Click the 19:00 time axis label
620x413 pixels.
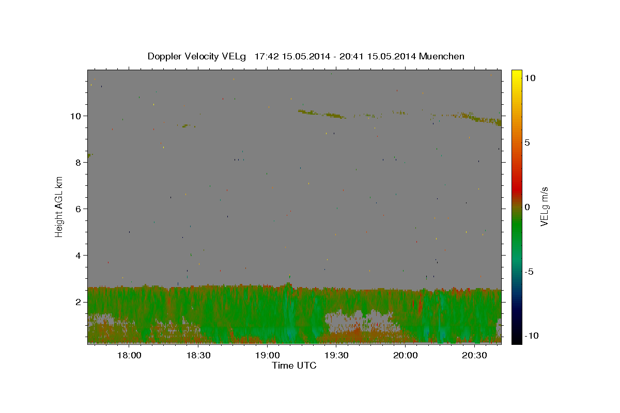coord(267,356)
